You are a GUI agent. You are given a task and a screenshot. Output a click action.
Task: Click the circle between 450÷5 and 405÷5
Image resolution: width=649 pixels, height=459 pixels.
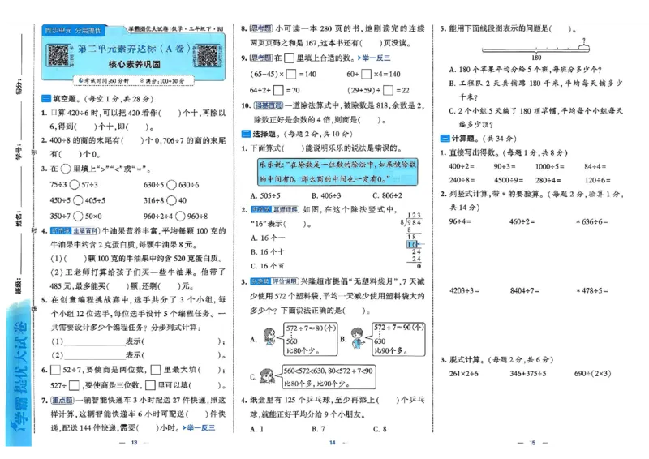pyautogui.click(x=78, y=200)
